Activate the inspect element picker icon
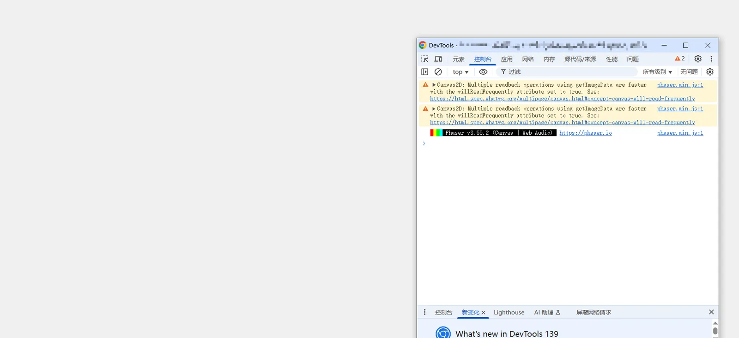739x338 pixels. pyautogui.click(x=424, y=59)
